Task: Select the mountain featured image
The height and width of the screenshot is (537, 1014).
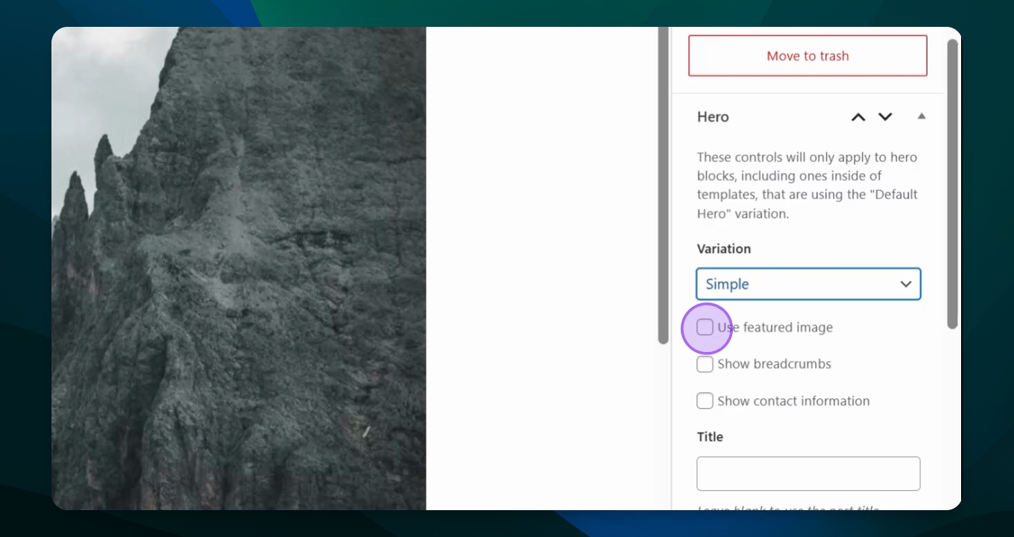Action: (239, 268)
